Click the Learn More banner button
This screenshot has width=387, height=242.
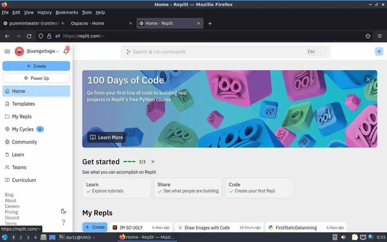(106, 137)
